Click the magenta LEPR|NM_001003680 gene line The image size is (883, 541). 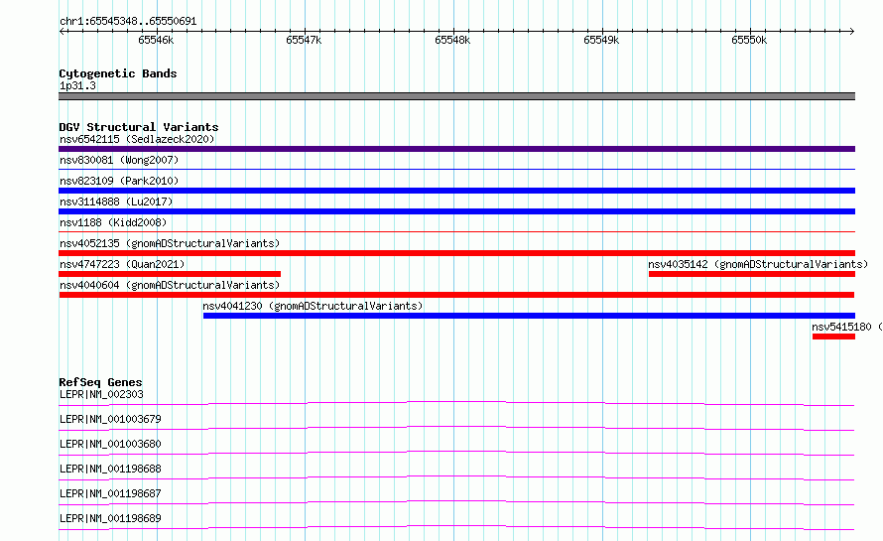tap(456, 453)
